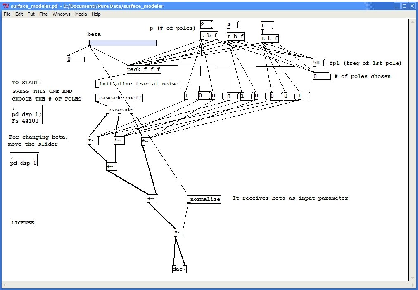Image resolution: width=418 pixels, height=290 pixels.
Task: Open the Edit menu
Action: click(x=19, y=14)
